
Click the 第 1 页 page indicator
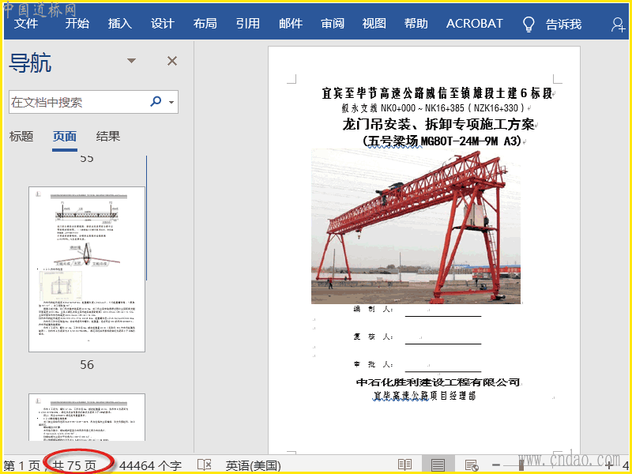click(x=22, y=466)
